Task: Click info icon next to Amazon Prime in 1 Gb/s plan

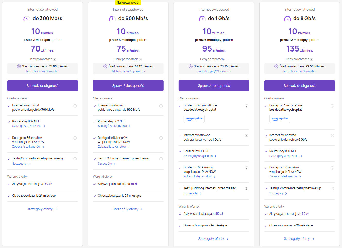Action: click(x=246, y=106)
